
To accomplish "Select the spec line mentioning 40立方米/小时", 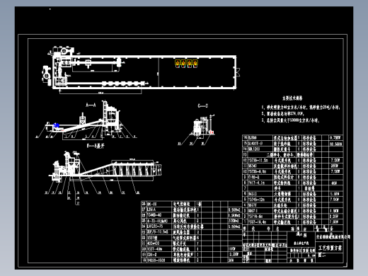I will [x=301, y=108].
